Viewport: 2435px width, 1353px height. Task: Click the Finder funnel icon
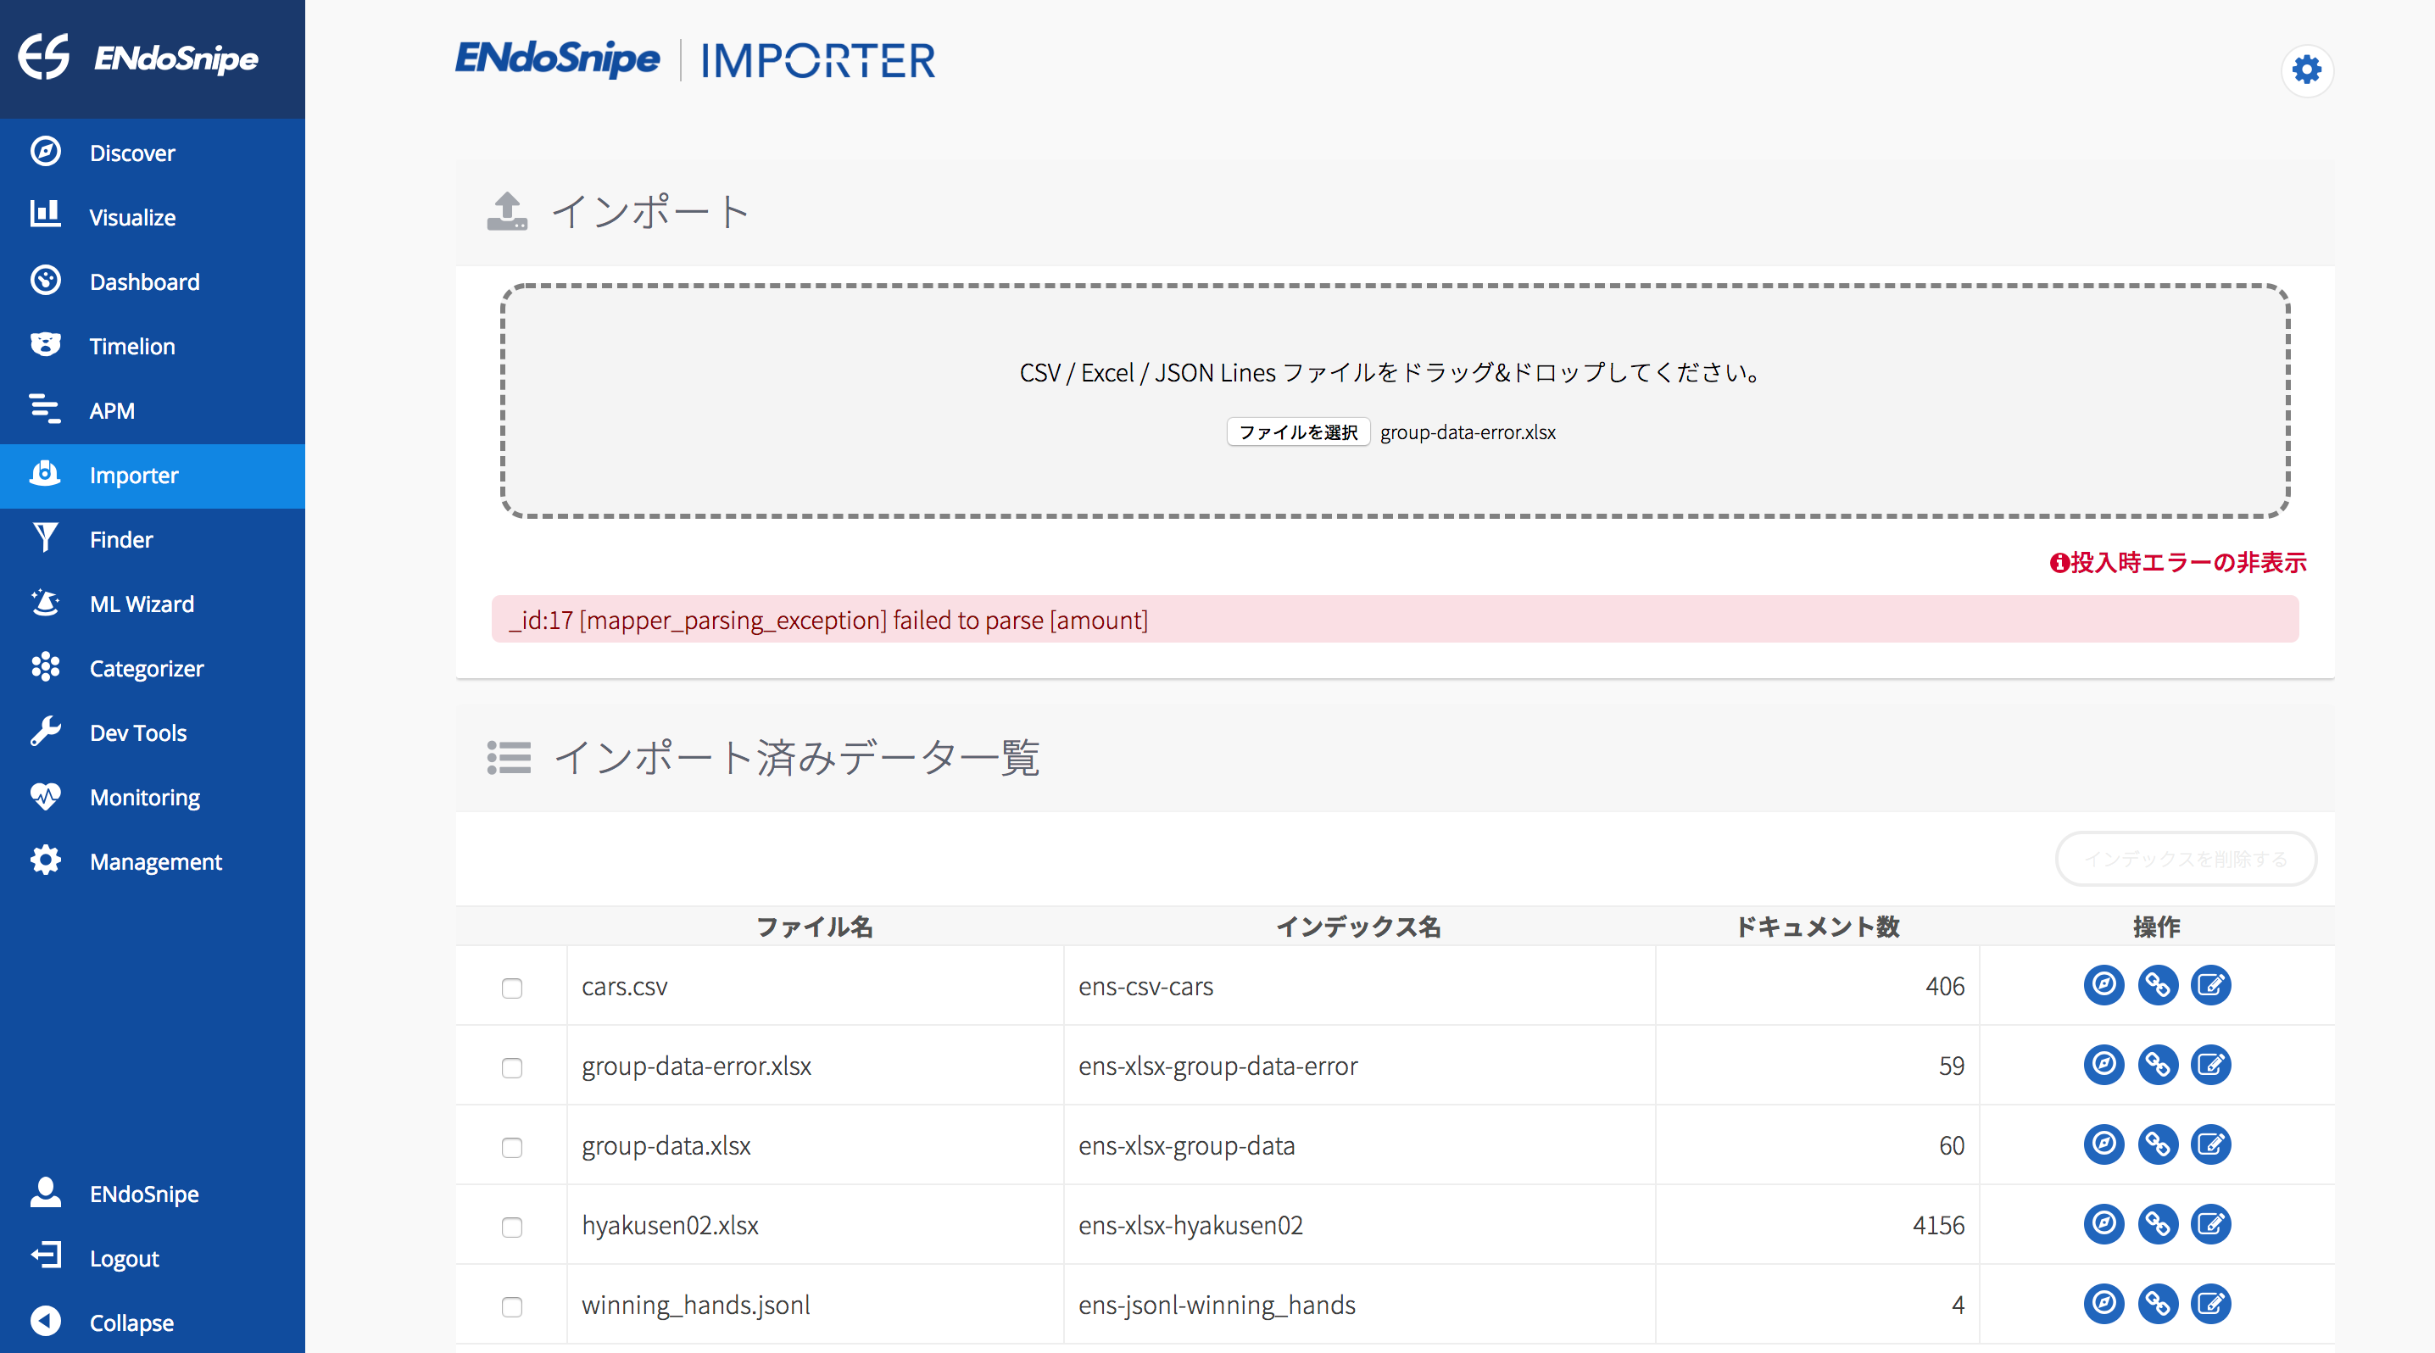pyautogui.click(x=46, y=537)
